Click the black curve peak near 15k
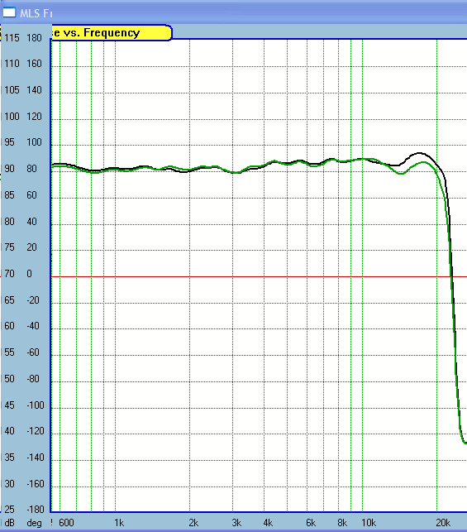The width and height of the screenshot is (467, 532). pyautogui.click(x=420, y=153)
